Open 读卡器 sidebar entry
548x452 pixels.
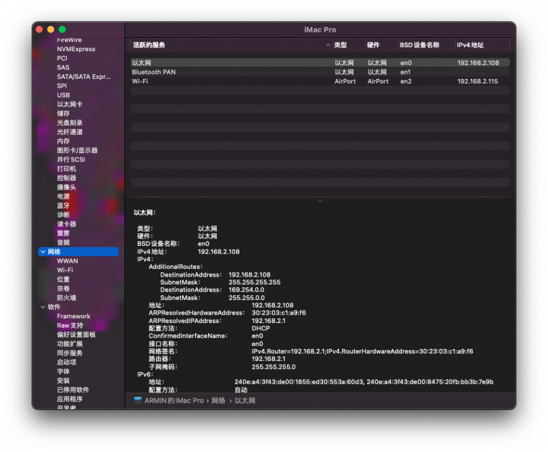[66, 224]
